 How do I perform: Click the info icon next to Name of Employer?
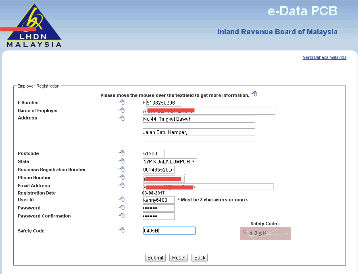[122, 111]
